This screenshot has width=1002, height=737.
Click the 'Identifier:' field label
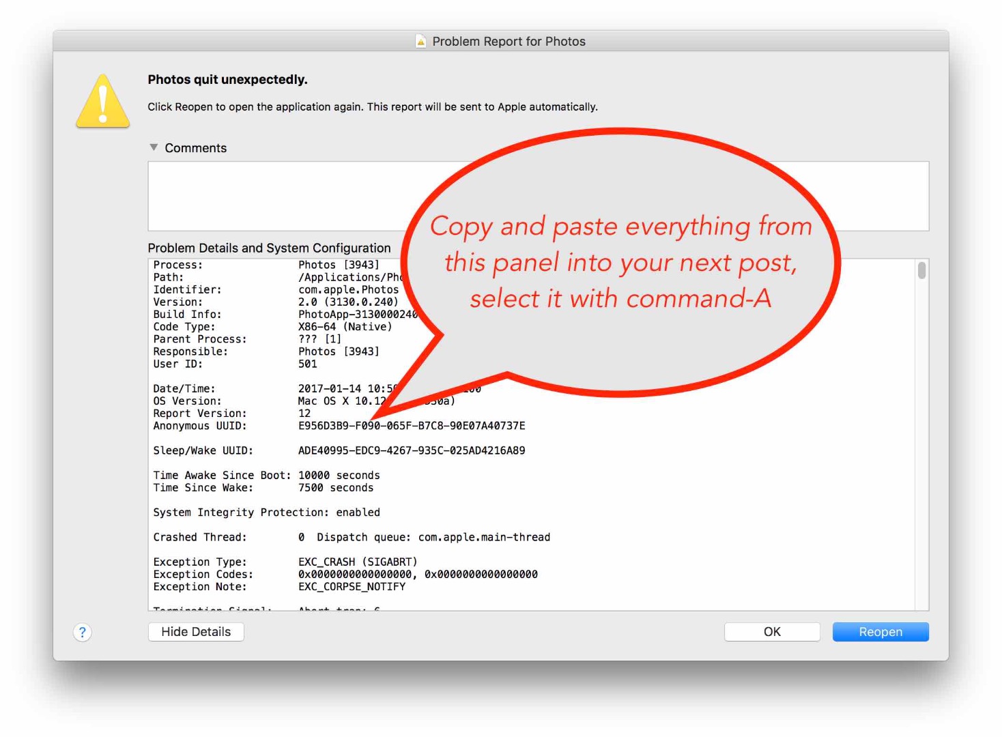tap(187, 289)
